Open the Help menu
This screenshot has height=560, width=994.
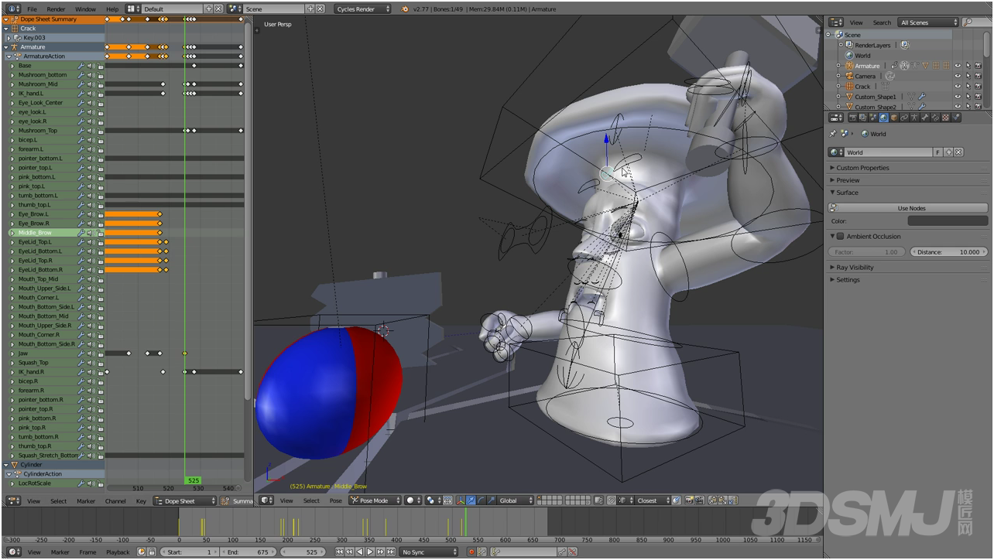click(x=112, y=9)
